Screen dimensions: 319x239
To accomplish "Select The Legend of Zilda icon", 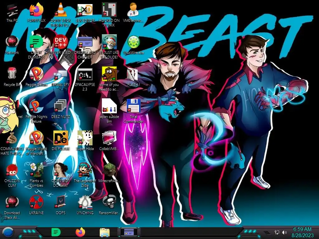I will (x=85, y=170).
